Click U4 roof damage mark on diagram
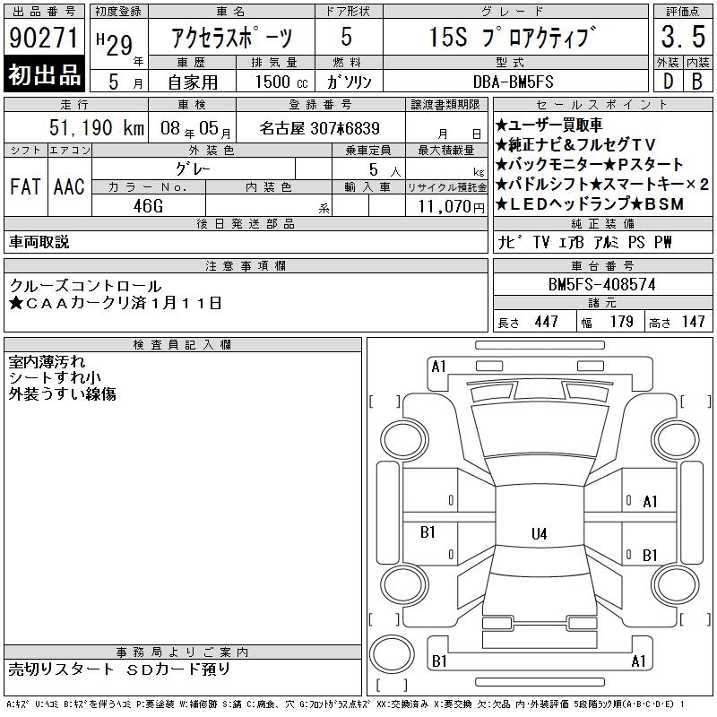Viewport: 717px width, 717px height. pos(540,533)
